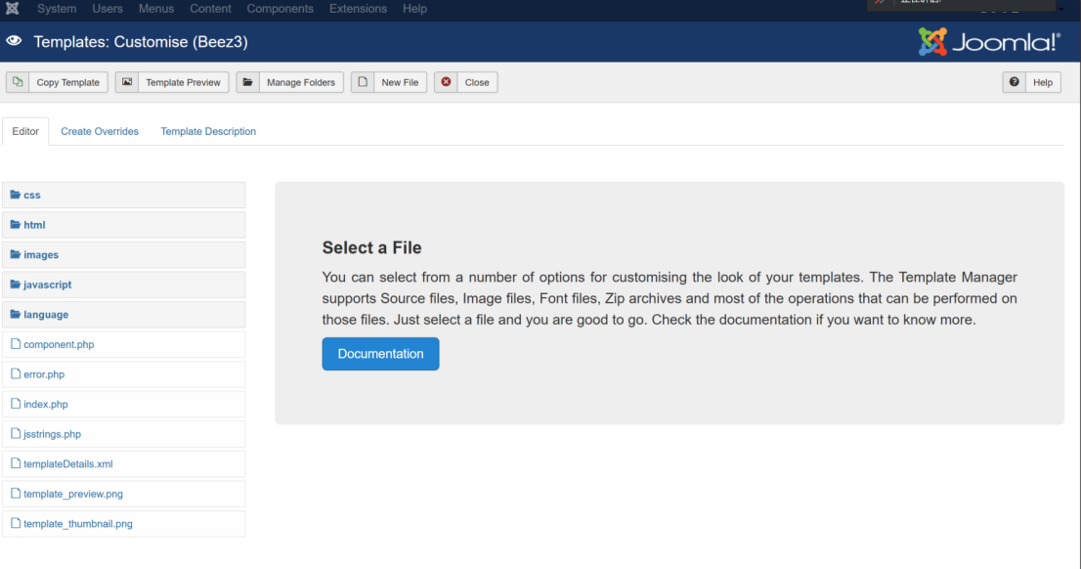Open the Users menu
The height and width of the screenshot is (569, 1081).
click(108, 9)
